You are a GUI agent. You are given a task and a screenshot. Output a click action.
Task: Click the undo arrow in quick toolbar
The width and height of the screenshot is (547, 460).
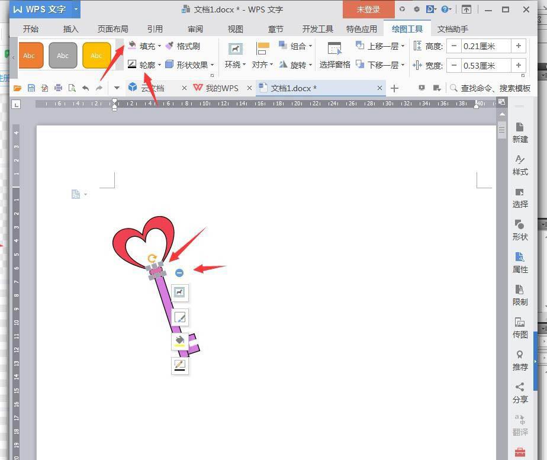coord(85,88)
